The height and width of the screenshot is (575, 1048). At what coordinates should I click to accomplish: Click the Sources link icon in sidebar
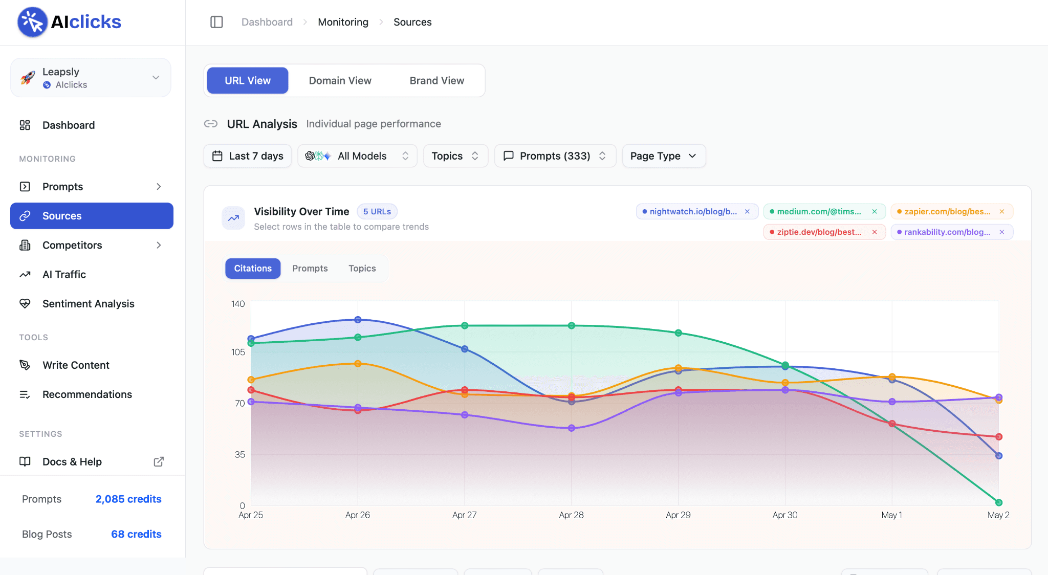point(25,216)
